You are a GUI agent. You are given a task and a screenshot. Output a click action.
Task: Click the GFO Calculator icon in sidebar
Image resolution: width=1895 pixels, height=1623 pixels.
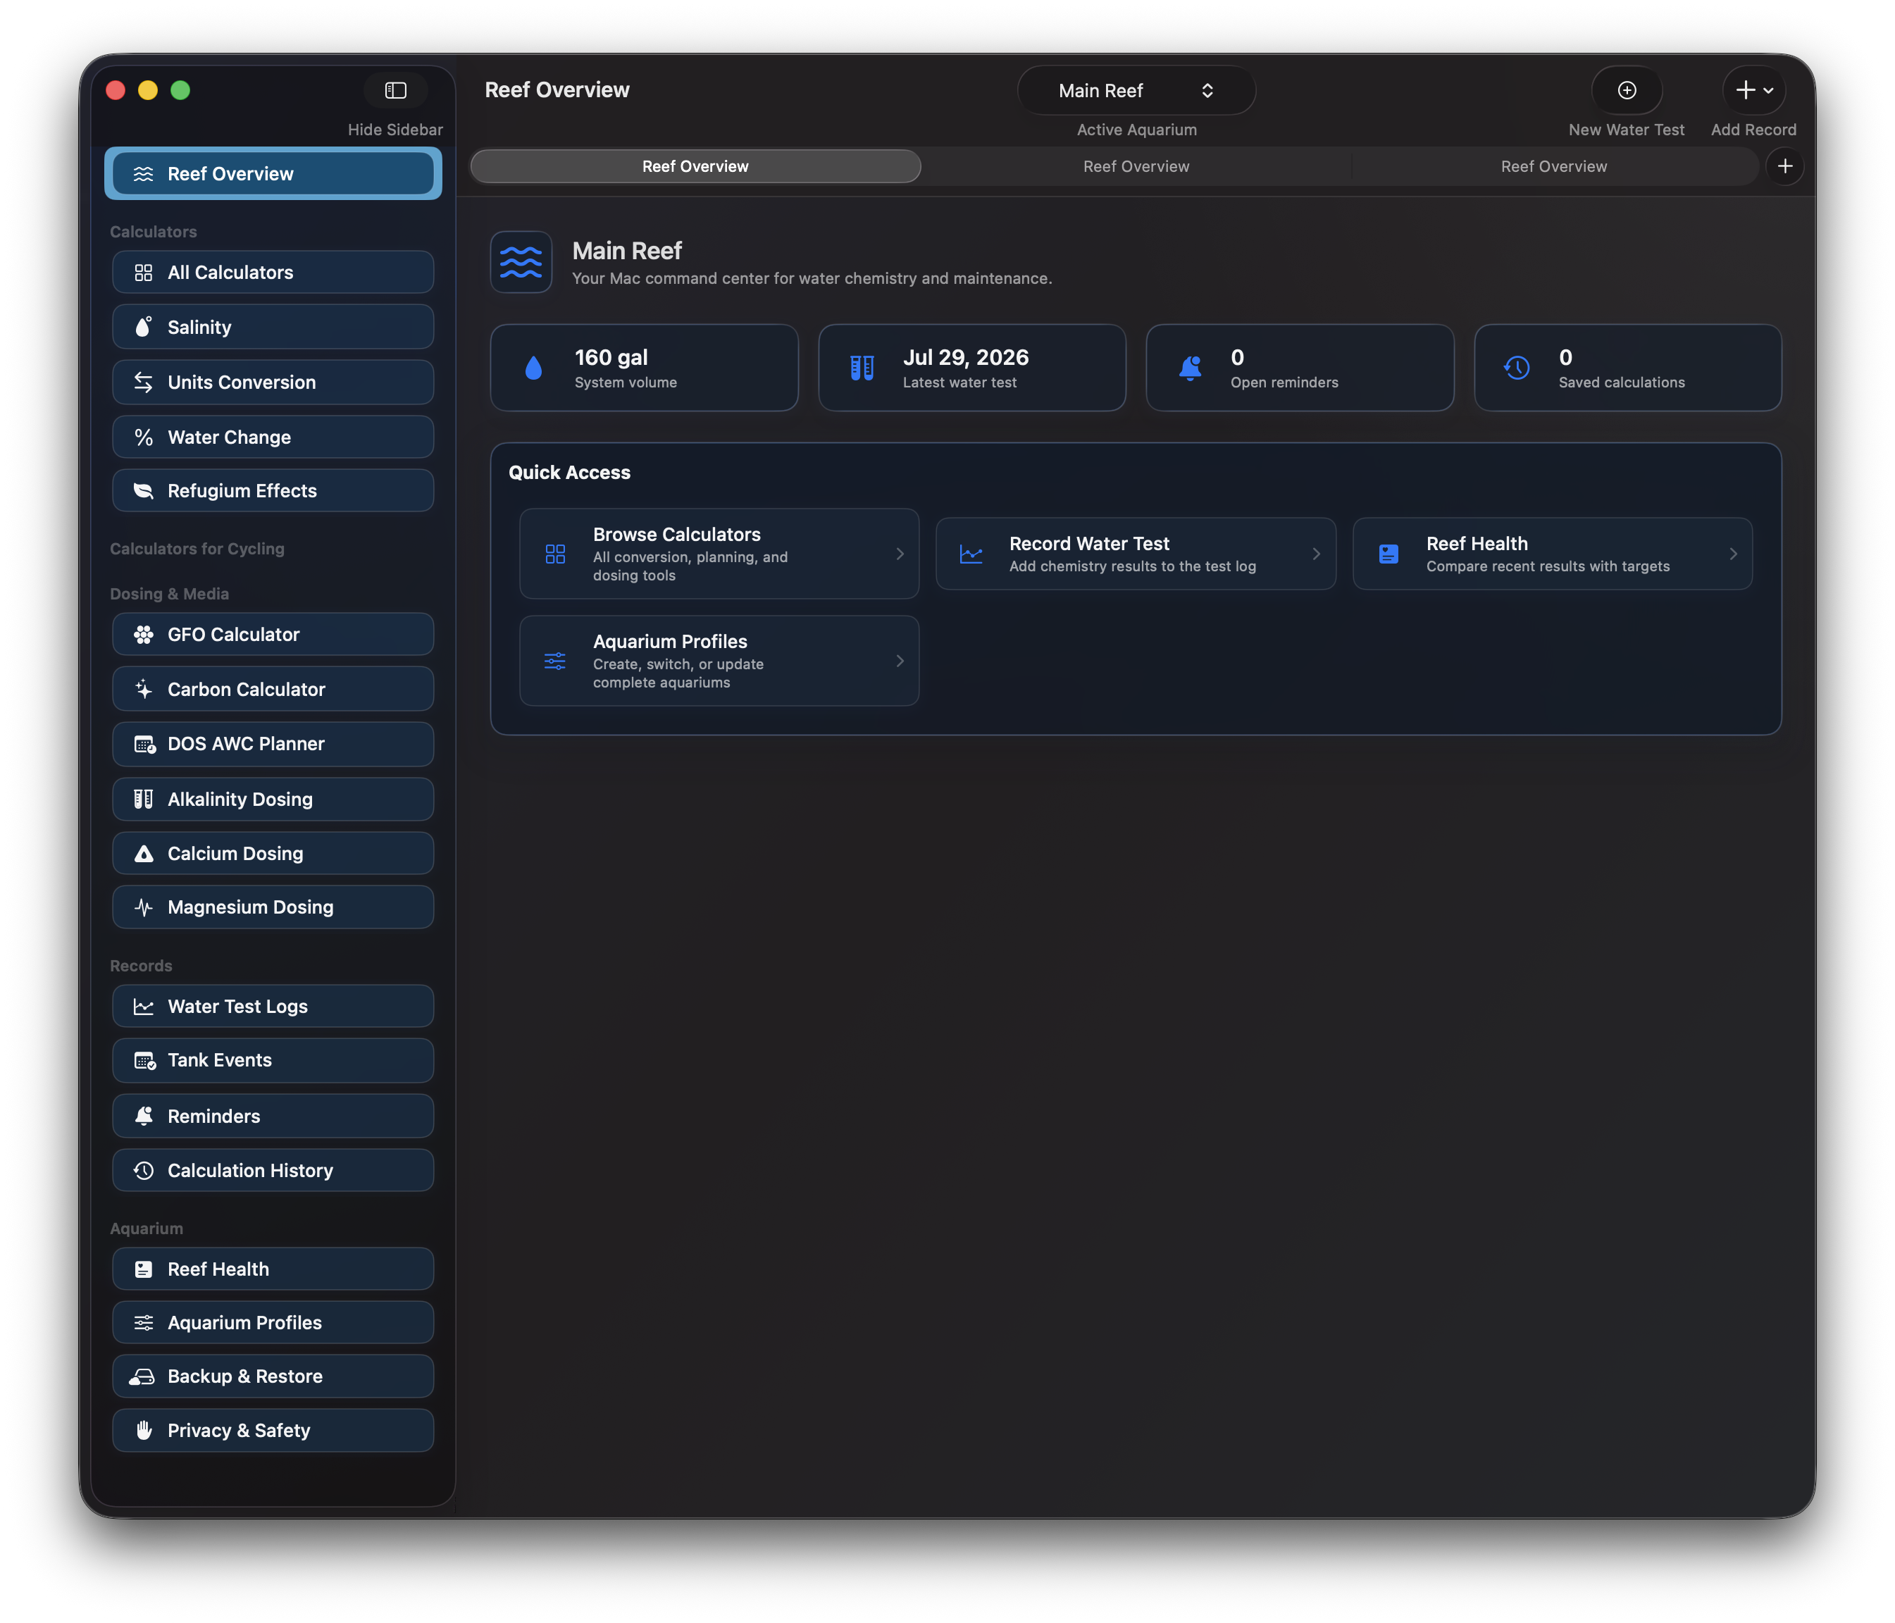tap(144, 635)
